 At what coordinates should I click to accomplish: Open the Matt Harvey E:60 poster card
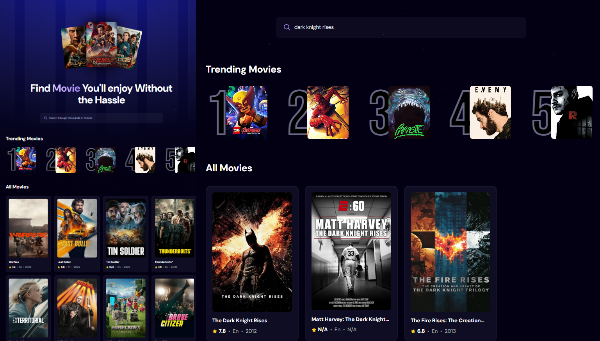tap(351, 251)
